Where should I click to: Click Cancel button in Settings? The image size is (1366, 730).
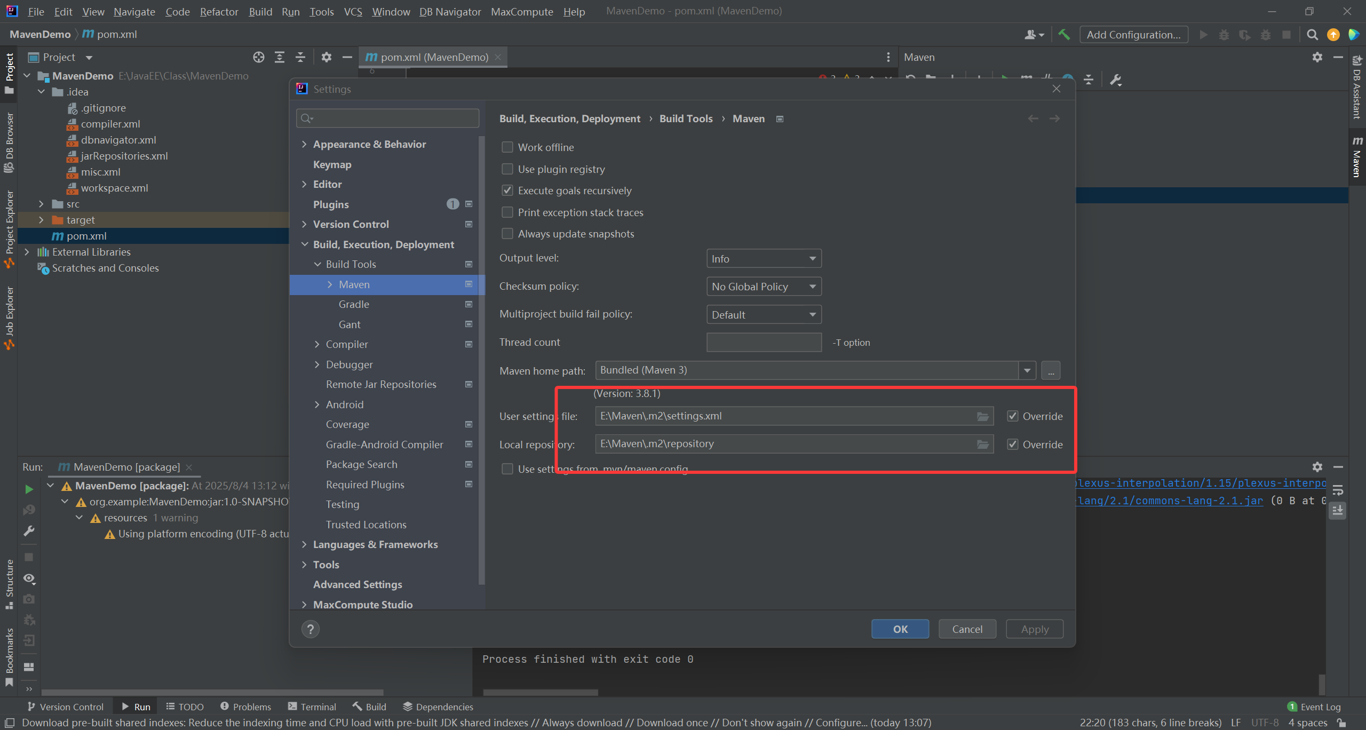point(967,629)
